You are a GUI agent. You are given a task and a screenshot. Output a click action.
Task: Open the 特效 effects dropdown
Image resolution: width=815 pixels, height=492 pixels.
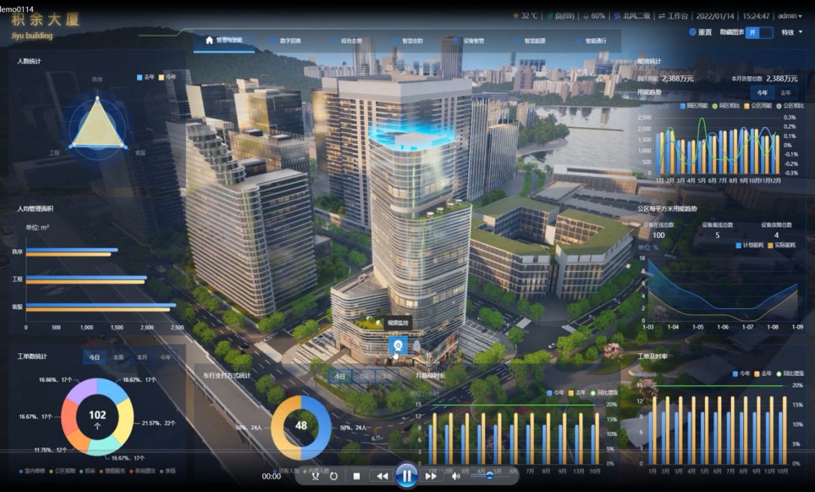[x=792, y=32]
